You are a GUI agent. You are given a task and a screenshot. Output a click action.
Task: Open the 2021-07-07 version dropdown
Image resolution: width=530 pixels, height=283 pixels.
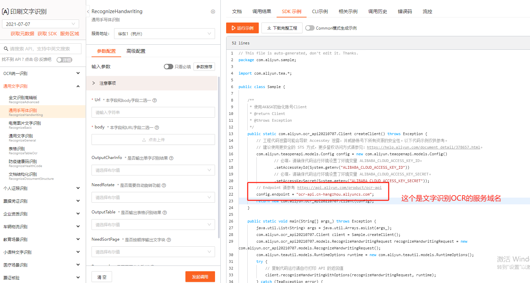point(40,24)
